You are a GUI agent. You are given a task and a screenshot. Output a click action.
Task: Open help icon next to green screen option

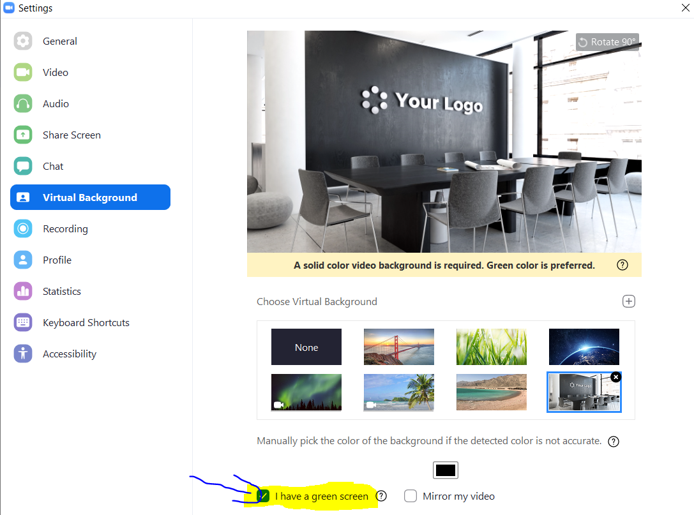[381, 496]
